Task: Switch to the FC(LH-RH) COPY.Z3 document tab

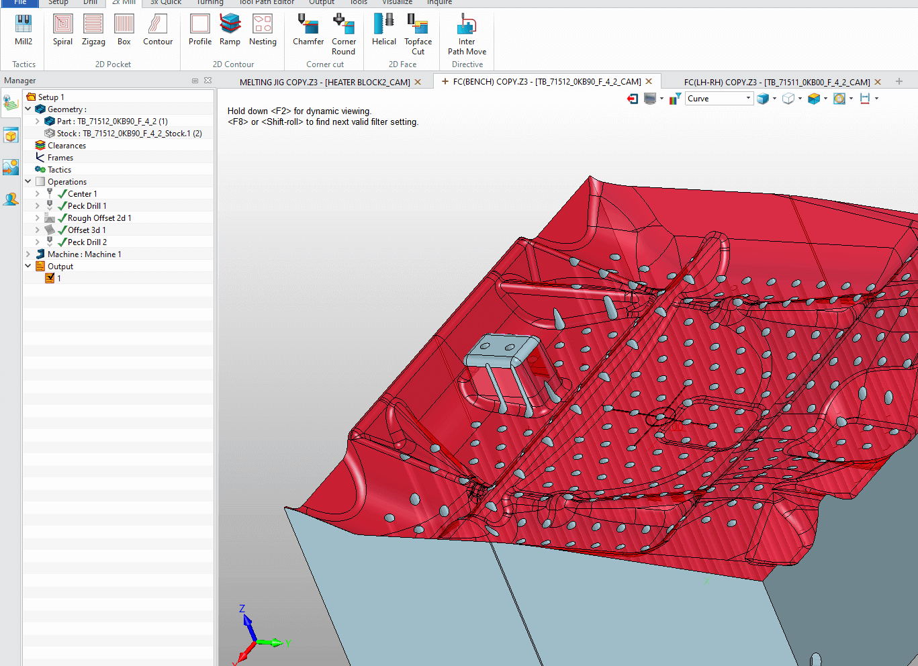Action: [x=777, y=82]
